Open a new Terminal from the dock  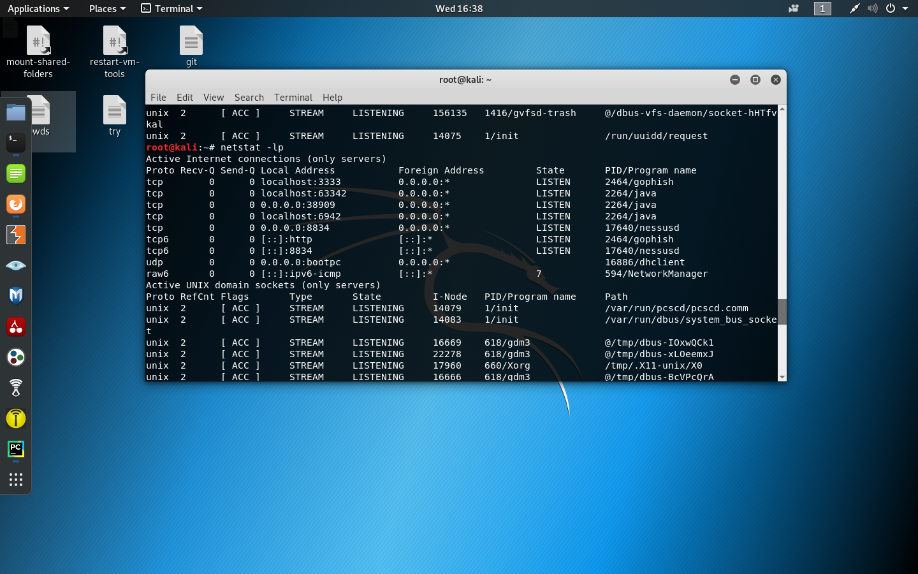15,143
